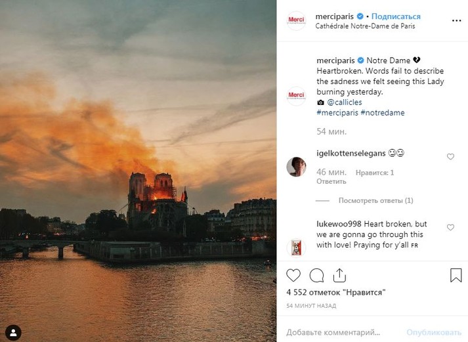Like lukewoo998 comment
This screenshot has width=468, height=342.
coord(450,227)
